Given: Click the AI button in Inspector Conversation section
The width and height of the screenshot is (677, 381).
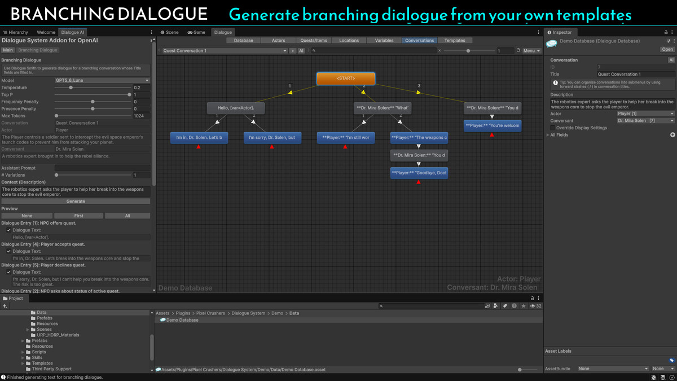Looking at the screenshot, I should (671, 60).
